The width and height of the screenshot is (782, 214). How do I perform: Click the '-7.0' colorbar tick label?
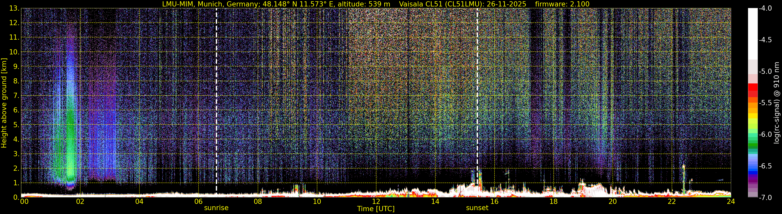pos(765,198)
